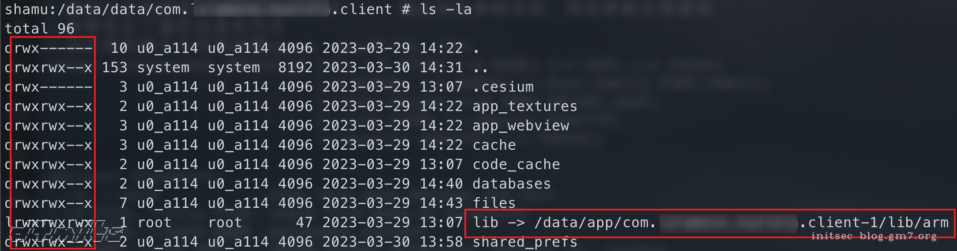Click the .cesium directory name
This screenshot has width=957, height=251.
click(x=503, y=87)
